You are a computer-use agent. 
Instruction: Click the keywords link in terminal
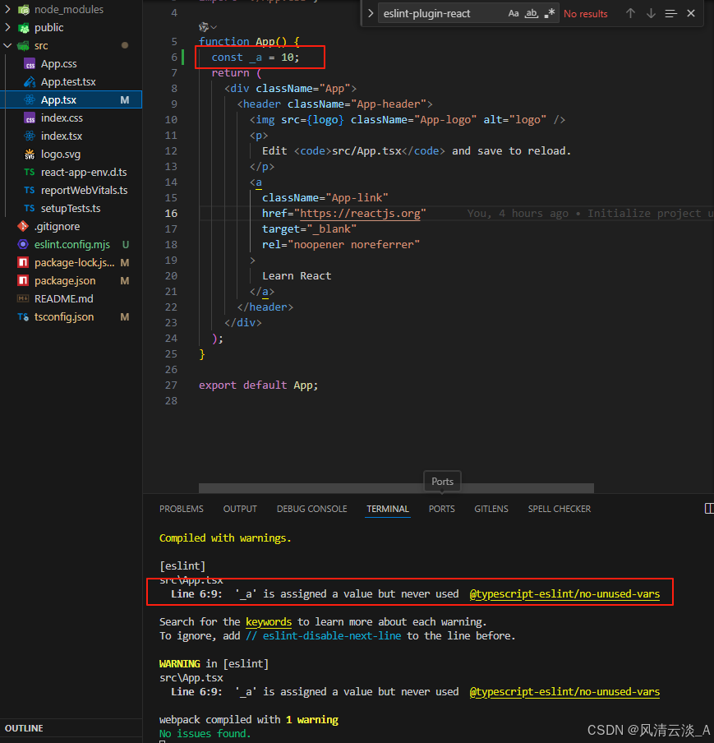coord(269,621)
